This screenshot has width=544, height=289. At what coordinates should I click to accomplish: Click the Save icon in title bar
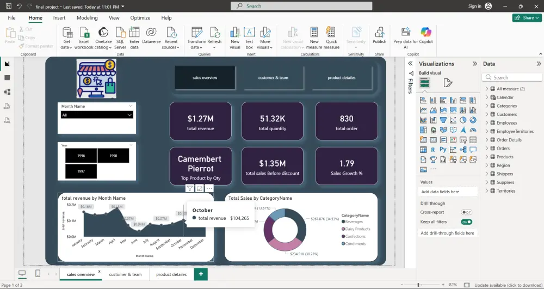9,6
